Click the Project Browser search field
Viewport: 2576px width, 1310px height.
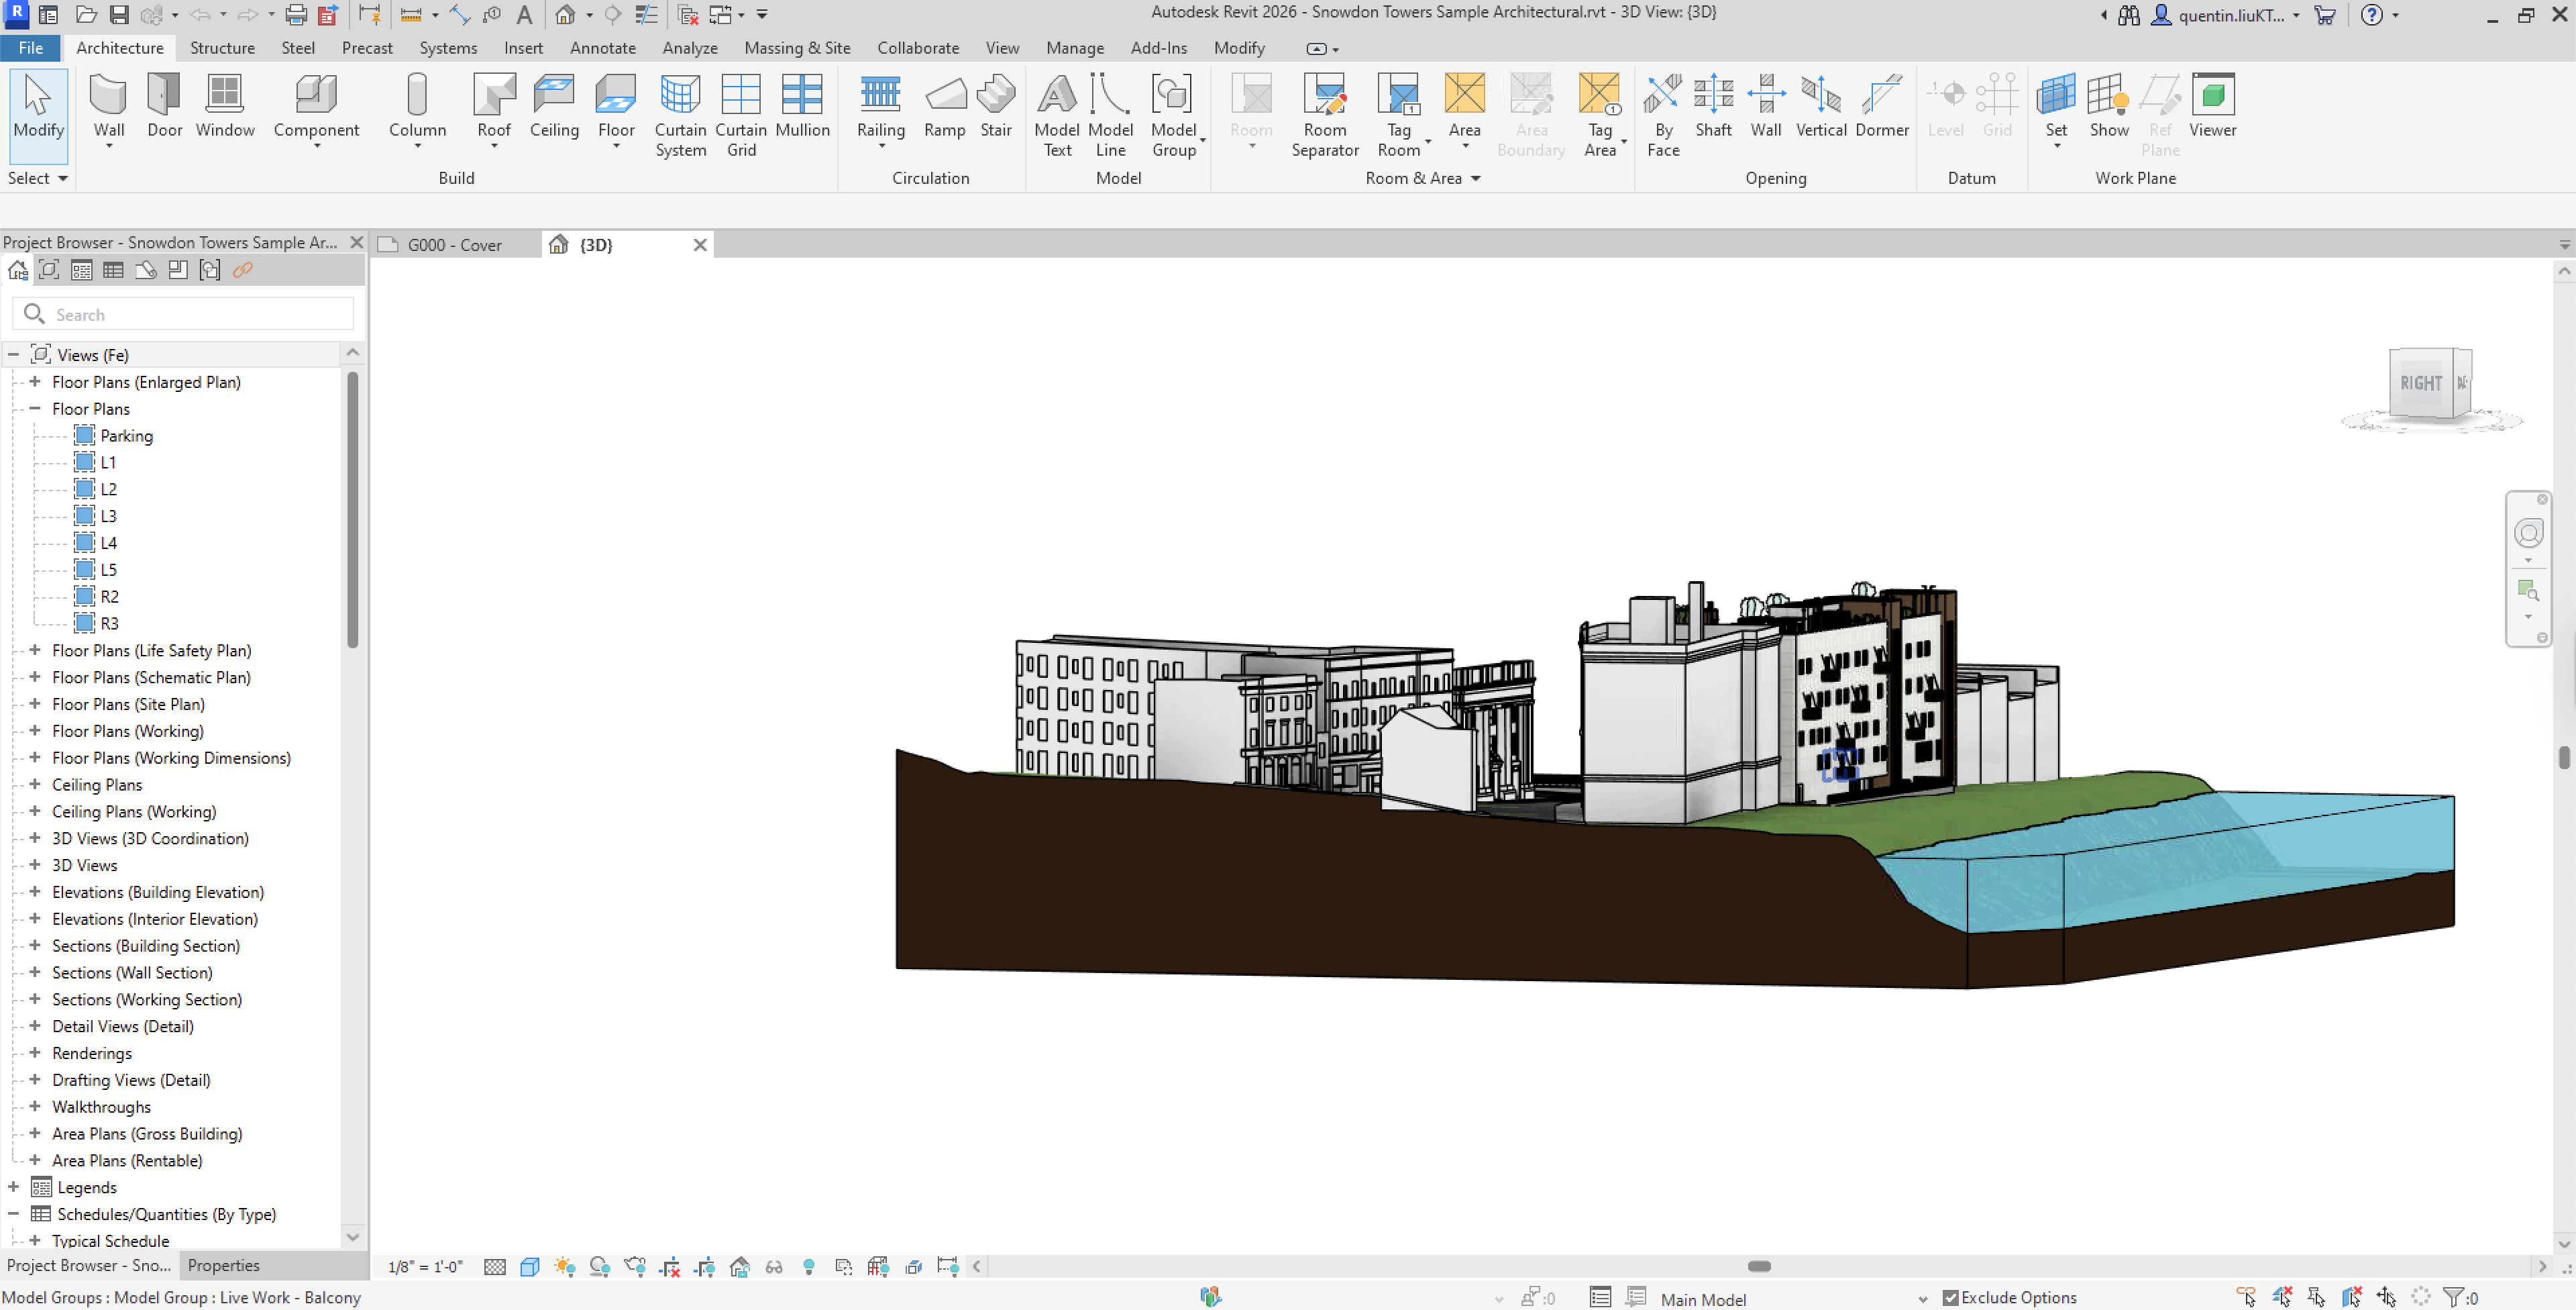coord(183,314)
